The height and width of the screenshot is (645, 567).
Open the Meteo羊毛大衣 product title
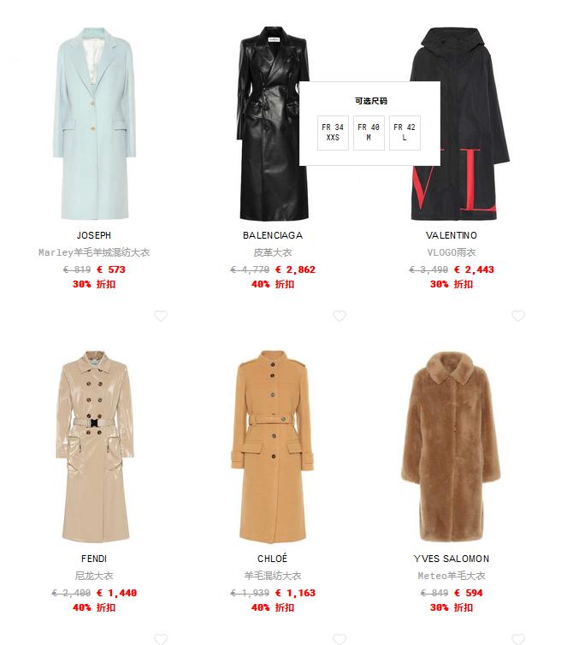point(452,576)
